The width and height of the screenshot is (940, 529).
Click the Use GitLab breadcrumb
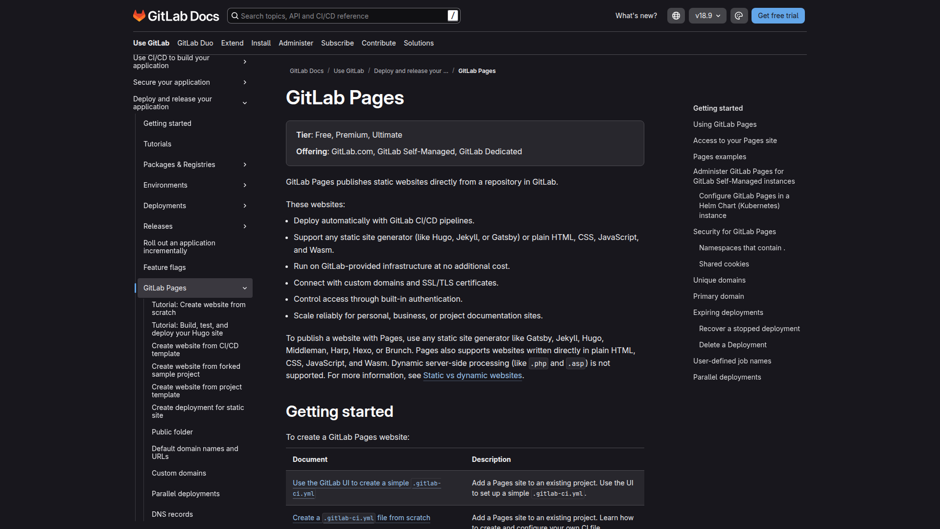349,71
